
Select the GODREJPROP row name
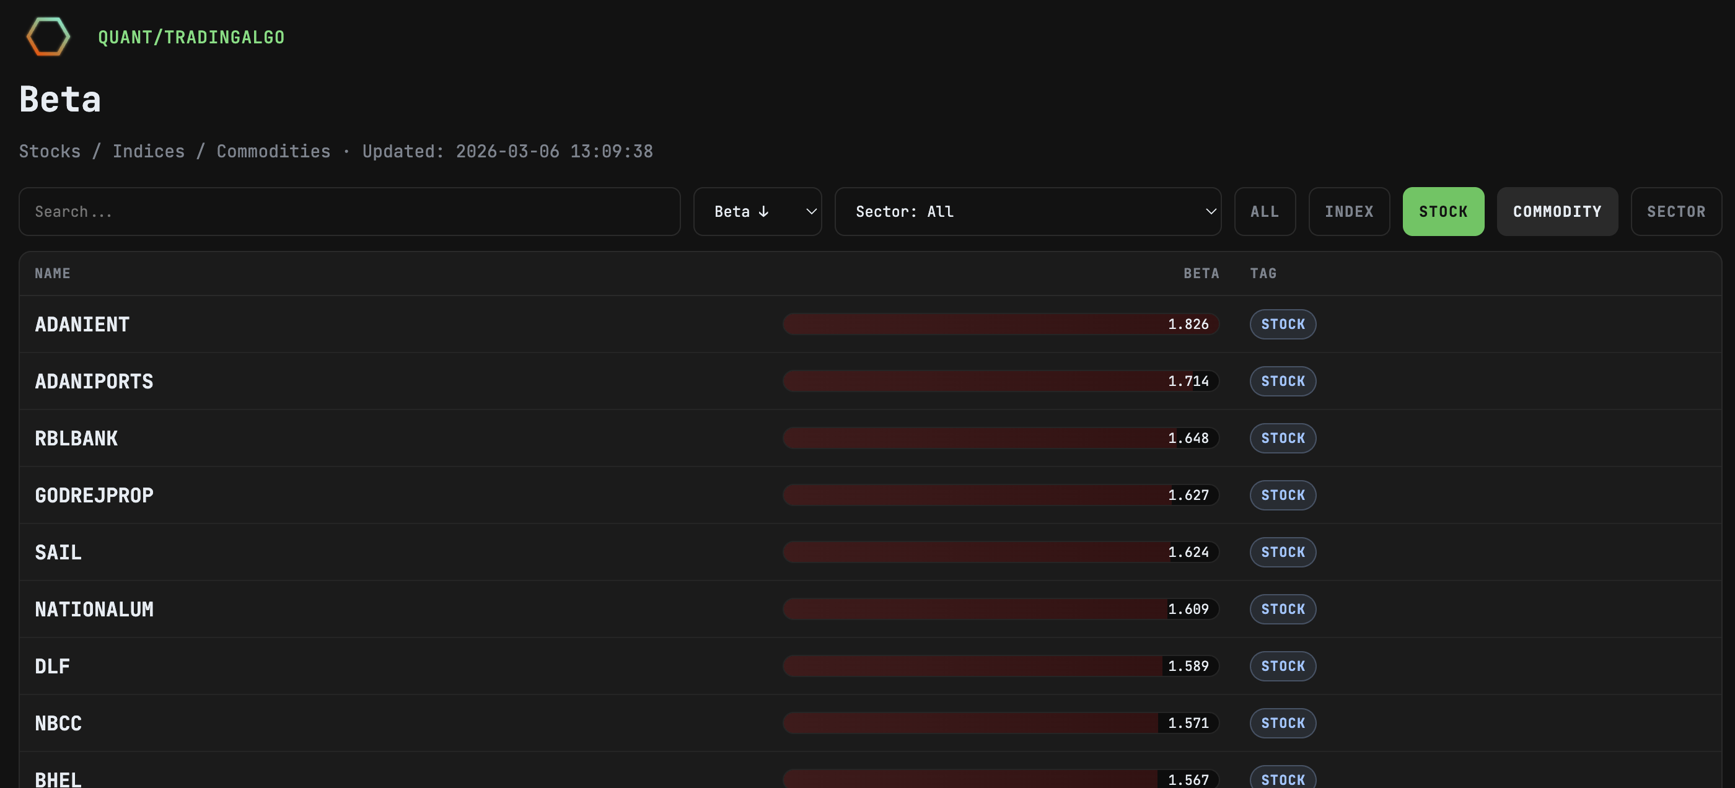94,495
